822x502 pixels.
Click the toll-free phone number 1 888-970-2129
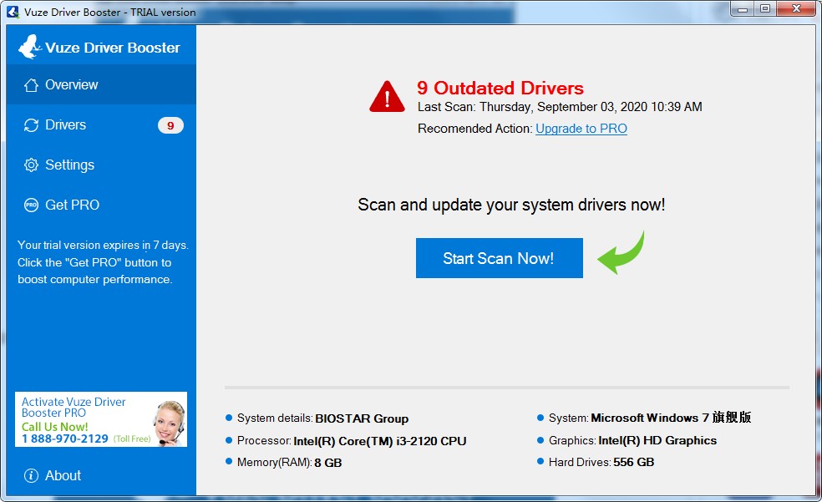coord(64,439)
